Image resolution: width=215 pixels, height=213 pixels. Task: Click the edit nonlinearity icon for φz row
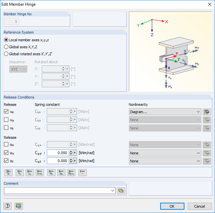coord(207,161)
